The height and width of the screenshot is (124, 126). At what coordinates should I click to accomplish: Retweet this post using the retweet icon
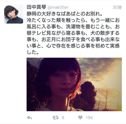56,118
